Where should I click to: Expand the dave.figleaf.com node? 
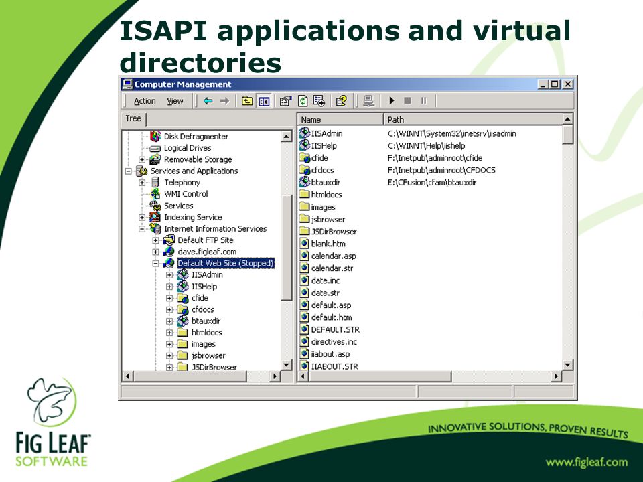tap(156, 252)
